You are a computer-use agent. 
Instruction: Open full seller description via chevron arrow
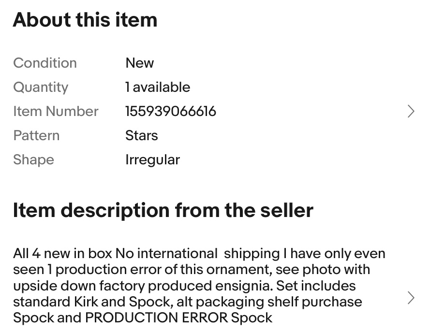pyautogui.click(x=411, y=298)
